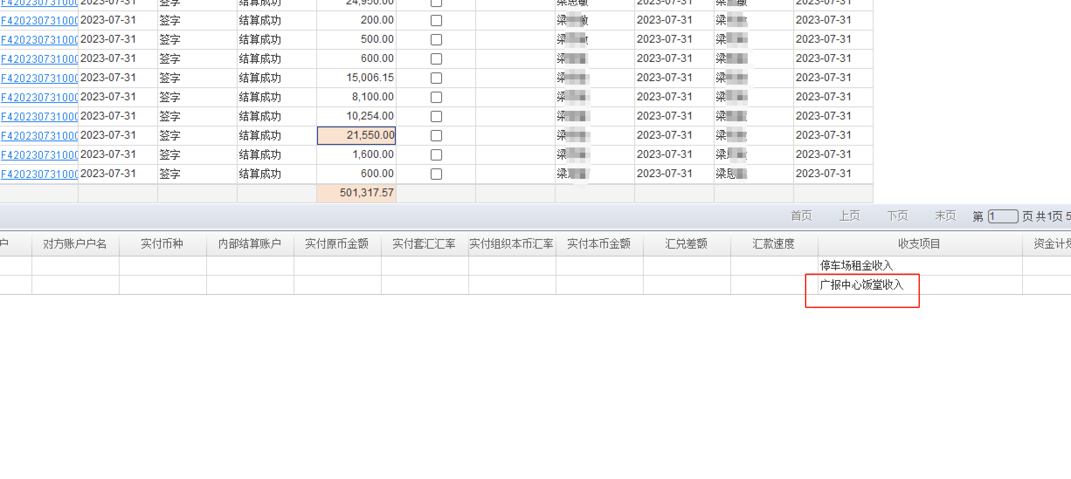
Task: Click 签字 in the 1,600.00 row
Action: 170,155
